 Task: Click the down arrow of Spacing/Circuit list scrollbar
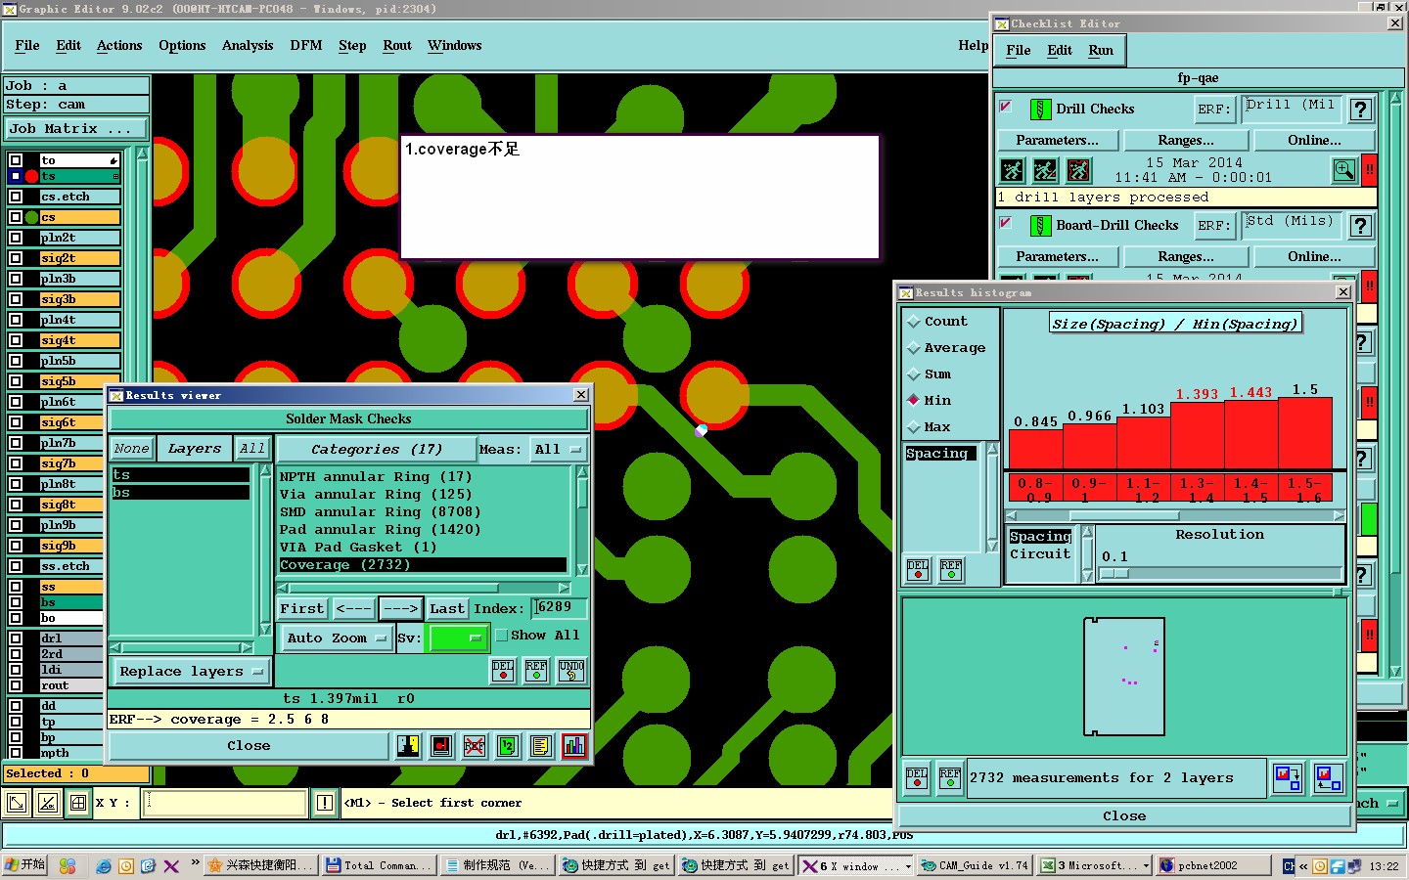click(x=1087, y=577)
